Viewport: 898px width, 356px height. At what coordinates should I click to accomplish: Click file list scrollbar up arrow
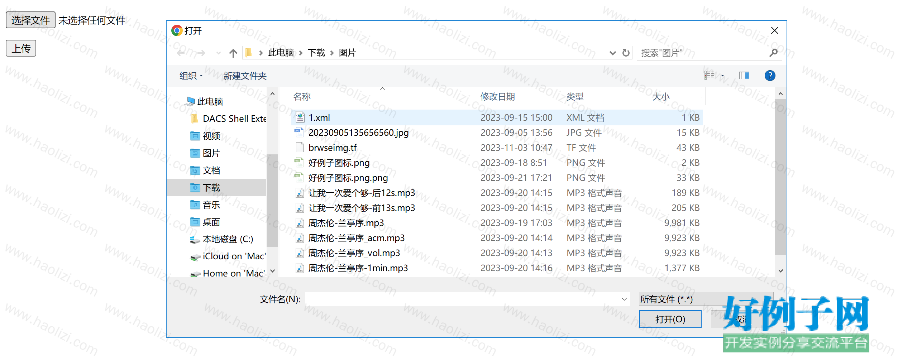(x=780, y=94)
